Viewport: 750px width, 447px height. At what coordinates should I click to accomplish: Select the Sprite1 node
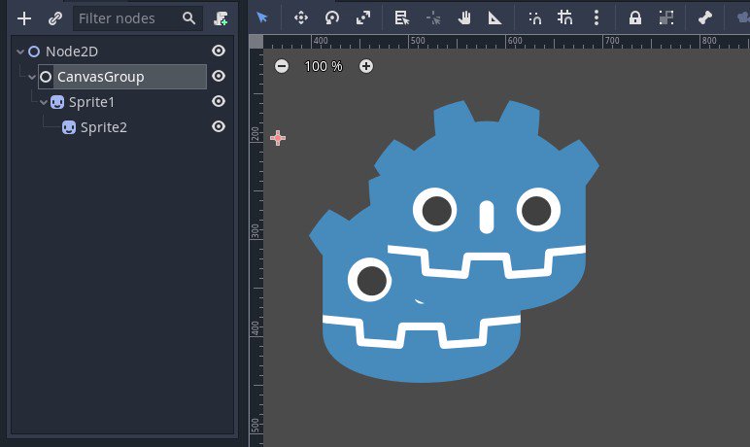[x=92, y=102]
